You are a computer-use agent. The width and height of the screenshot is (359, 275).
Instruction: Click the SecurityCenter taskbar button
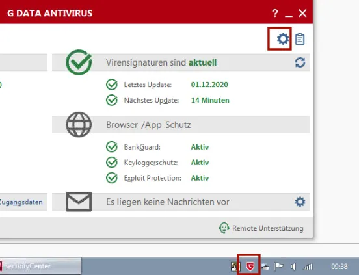pyautogui.click(x=40, y=266)
